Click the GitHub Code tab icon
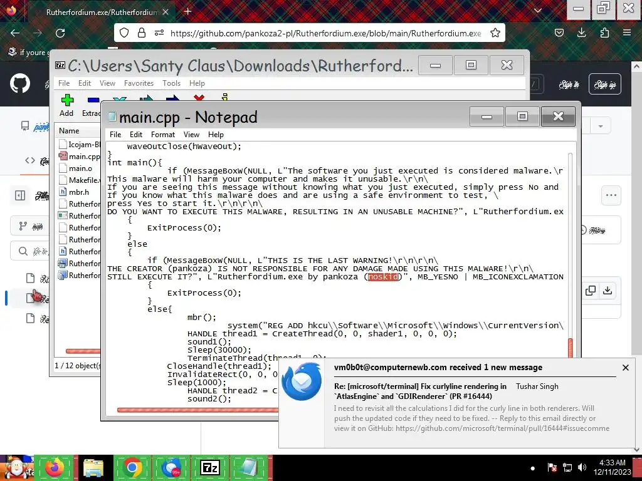The width and height of the screenshot is (642, 481). point(30,161)
